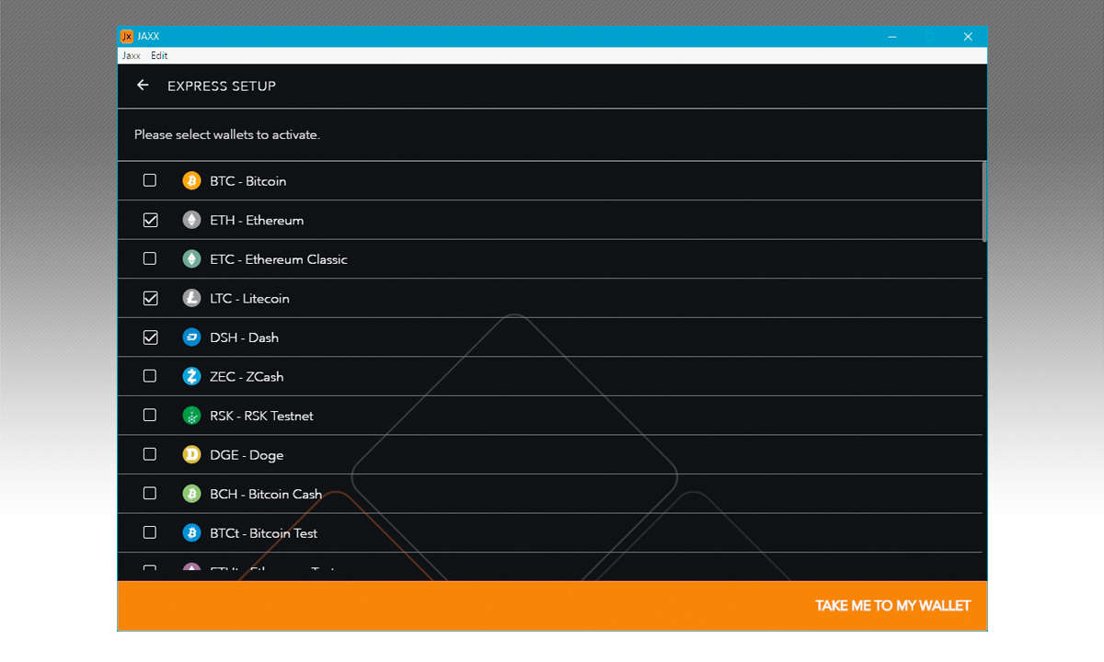Disable the DSH - Dash wallet checkbox
The image size is (1104, 662).
coord(150,337)
